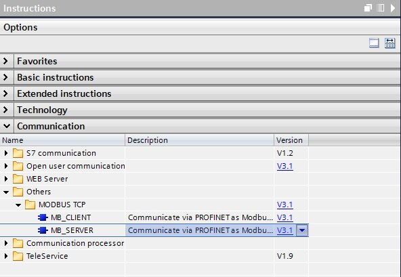The image size is (401, 277).
Task: Click V3.1 version link for MB_SERVER
Action: tap(285, 230)
